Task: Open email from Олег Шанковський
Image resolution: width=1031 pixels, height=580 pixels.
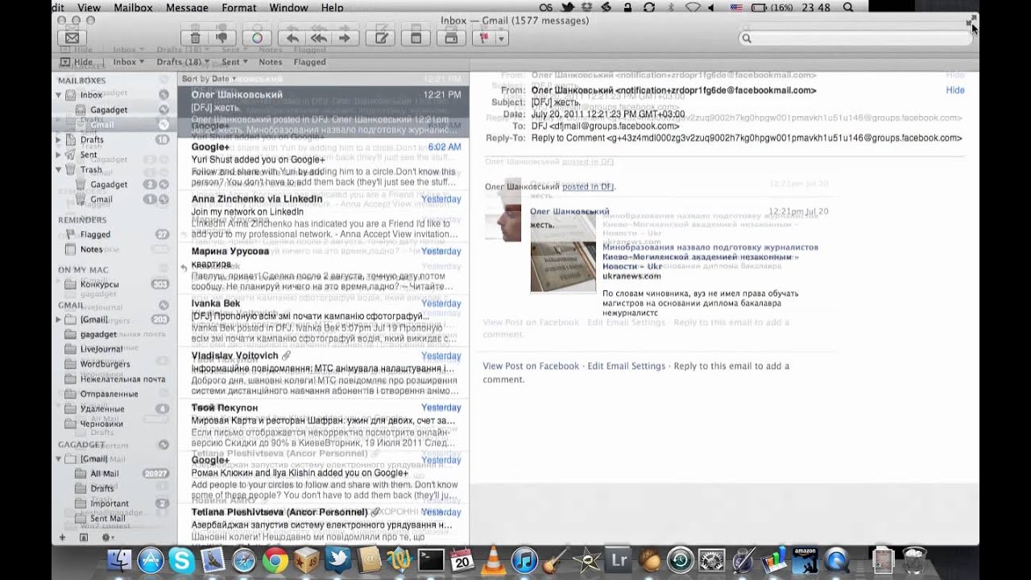Action: [323, 112]
